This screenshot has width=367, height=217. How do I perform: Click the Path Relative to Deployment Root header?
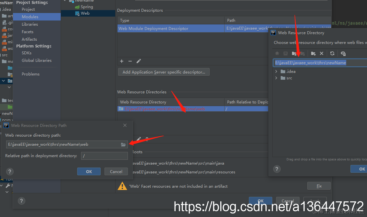click(x=247, y=102)
